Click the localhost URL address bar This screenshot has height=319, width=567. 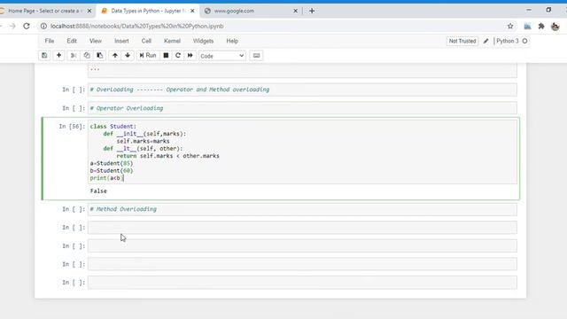[x=136, y=26]
